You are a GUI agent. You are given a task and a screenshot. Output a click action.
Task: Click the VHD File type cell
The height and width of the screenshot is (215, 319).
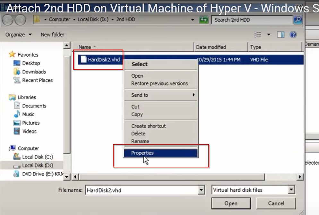259,59
